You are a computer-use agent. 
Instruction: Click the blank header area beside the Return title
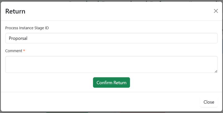(x=111, y=11)
